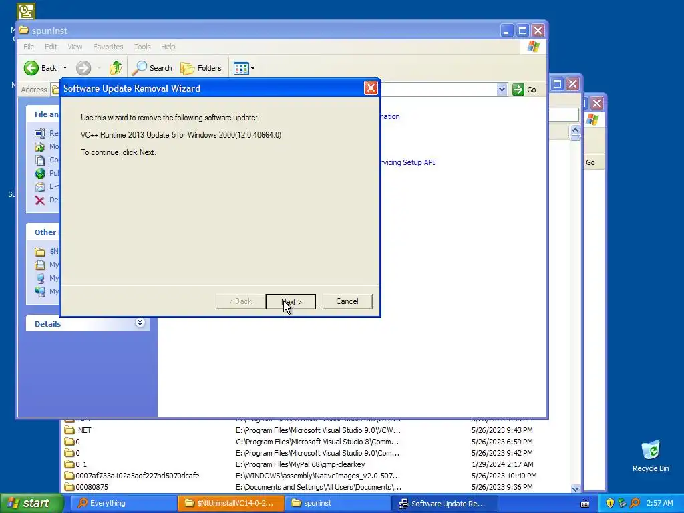The height and width of the screenshot is (513, 684).
Task: Click the Start button
Action: coord(31,504)
